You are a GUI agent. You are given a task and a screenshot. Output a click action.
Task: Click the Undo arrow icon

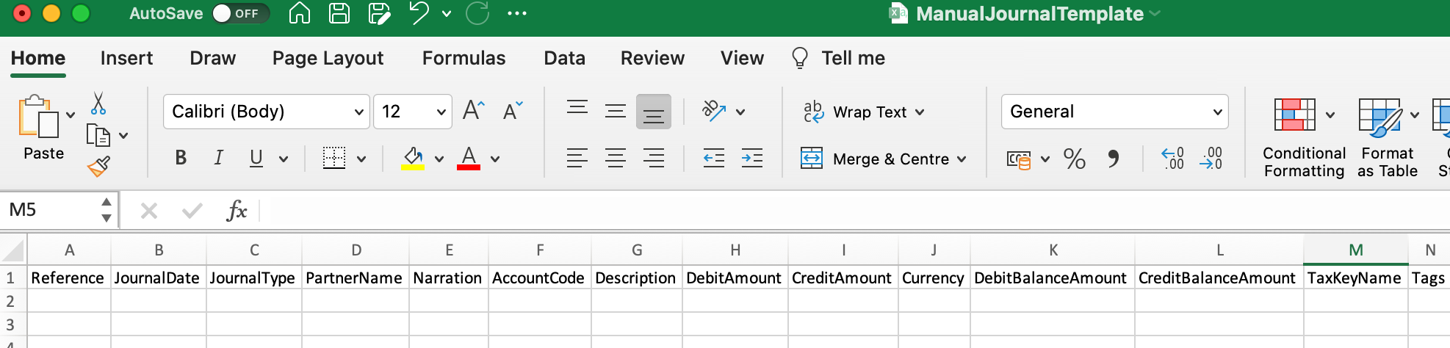point(419,13)
